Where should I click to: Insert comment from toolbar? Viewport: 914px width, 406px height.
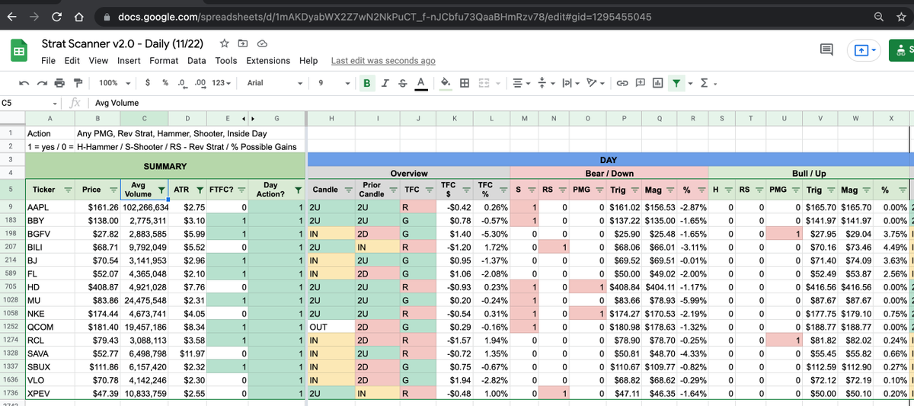[x=640, y=83]
